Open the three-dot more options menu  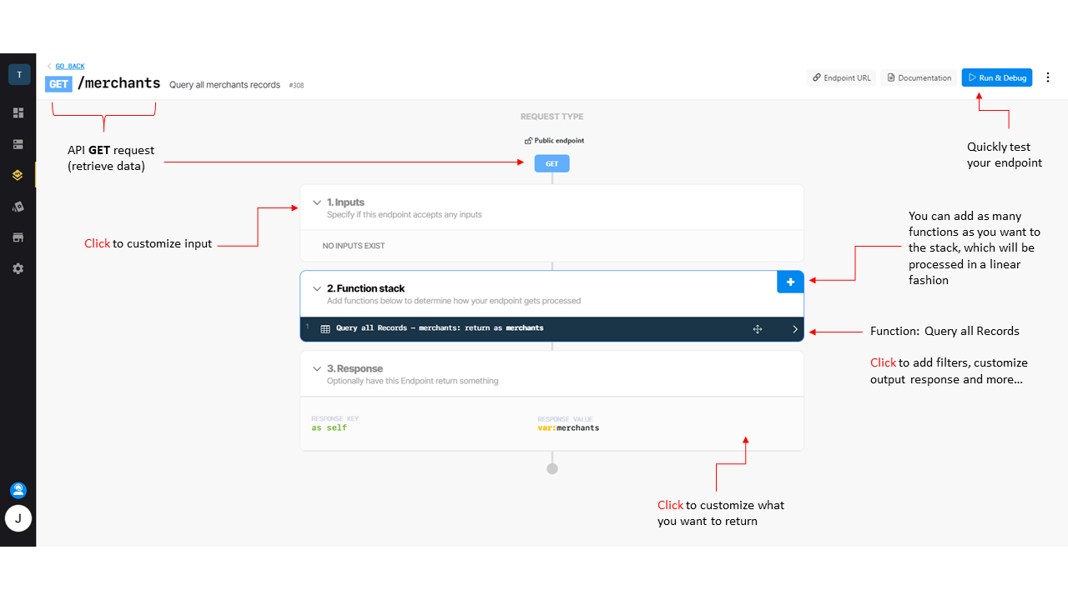point(1048,77)
